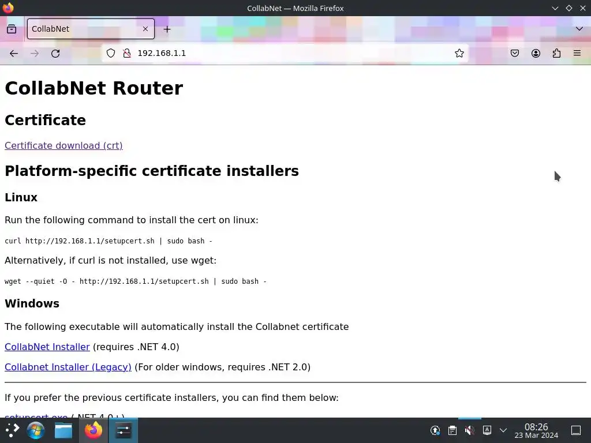Select Firefox in the taskbar
The height and width of the screenshot is (443, 591).
tap(93, 430)
